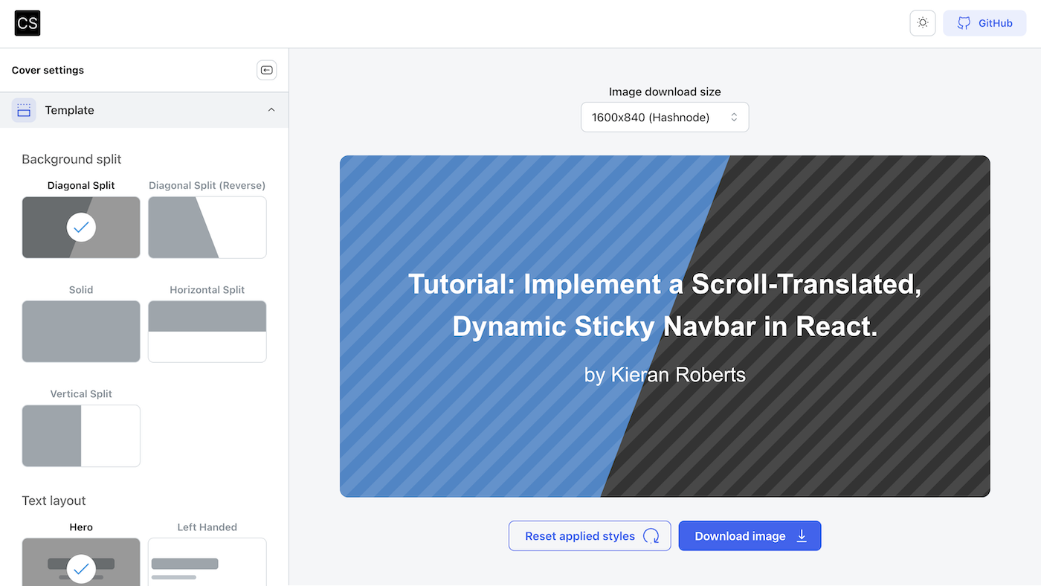Collapse the Cover settings sidebar
Viewport: 1041px width, 586px height.
pos(266,70)
